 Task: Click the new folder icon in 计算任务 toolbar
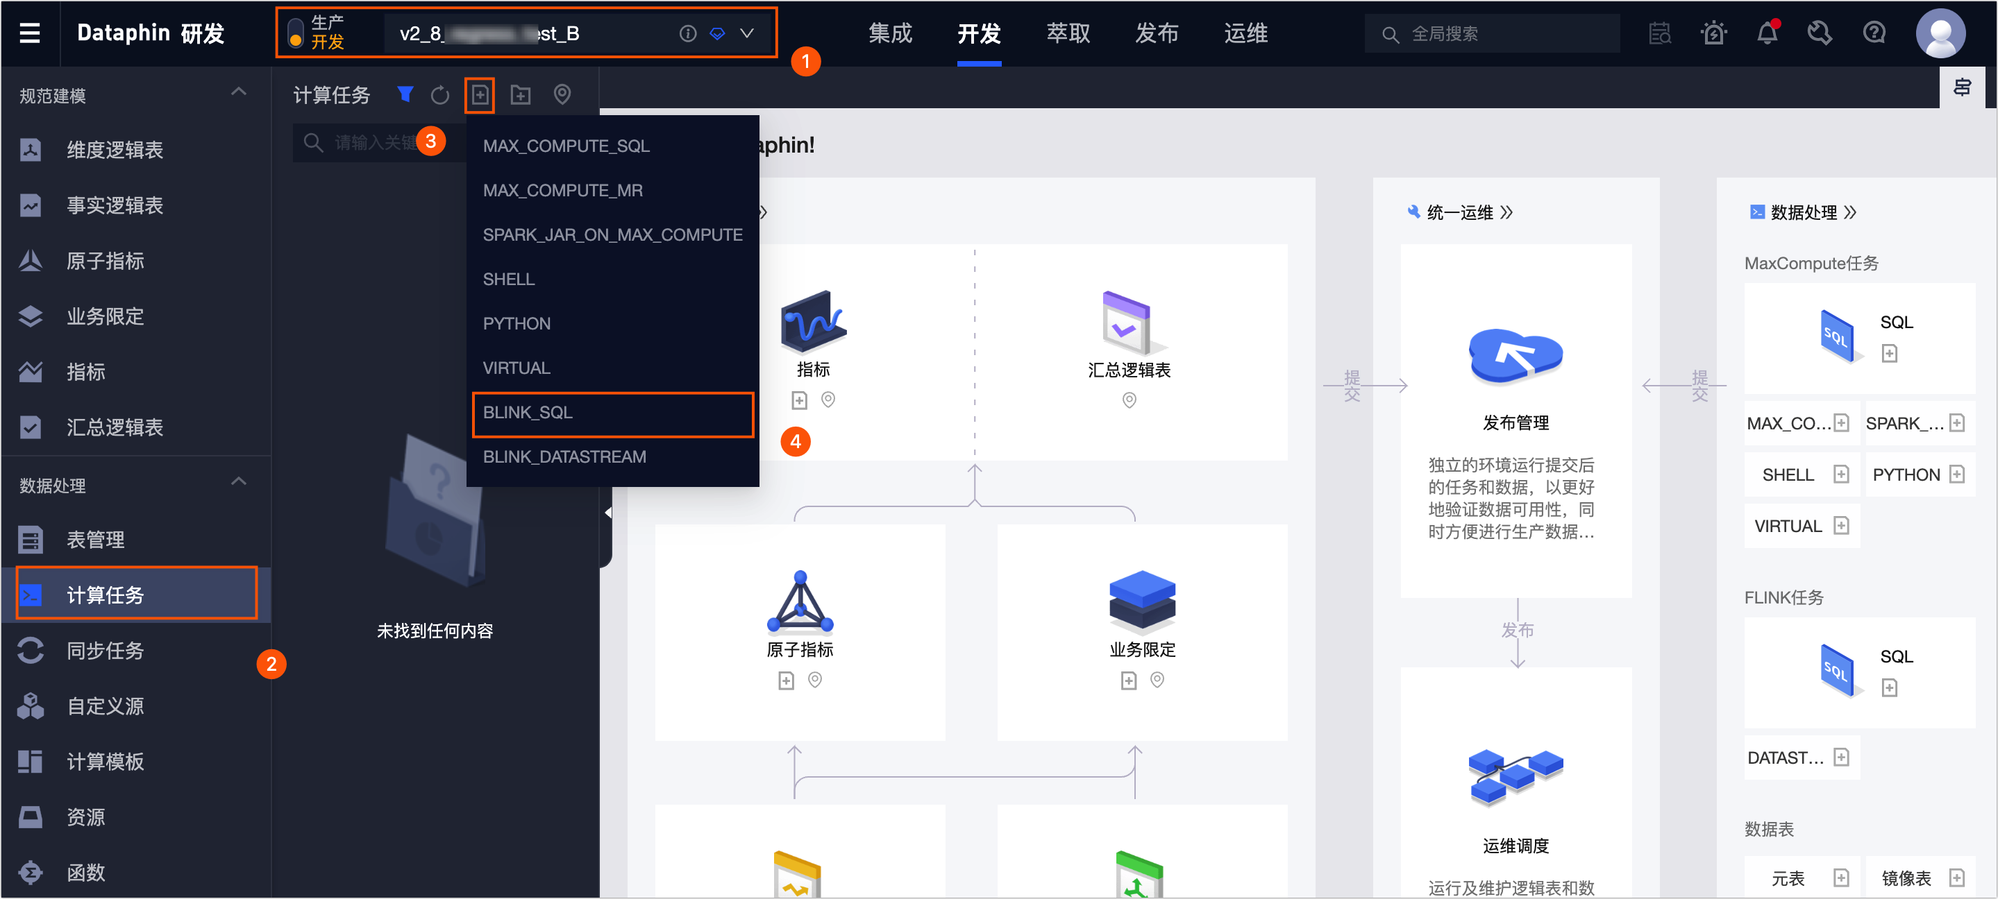[521, 95]
